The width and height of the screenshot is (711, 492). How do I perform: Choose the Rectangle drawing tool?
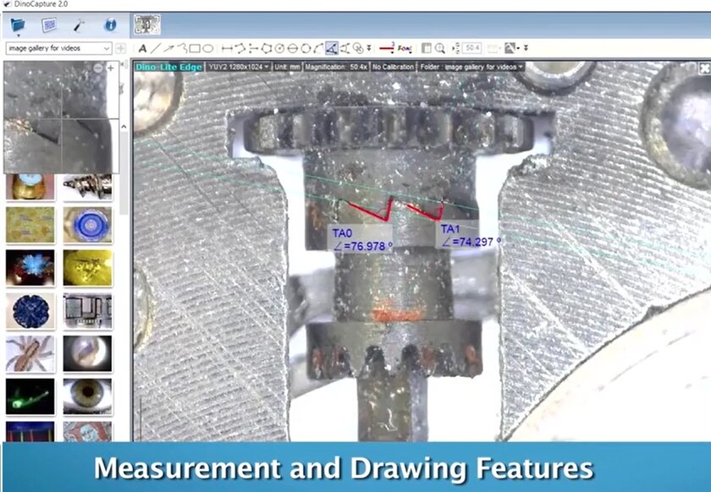194,48
